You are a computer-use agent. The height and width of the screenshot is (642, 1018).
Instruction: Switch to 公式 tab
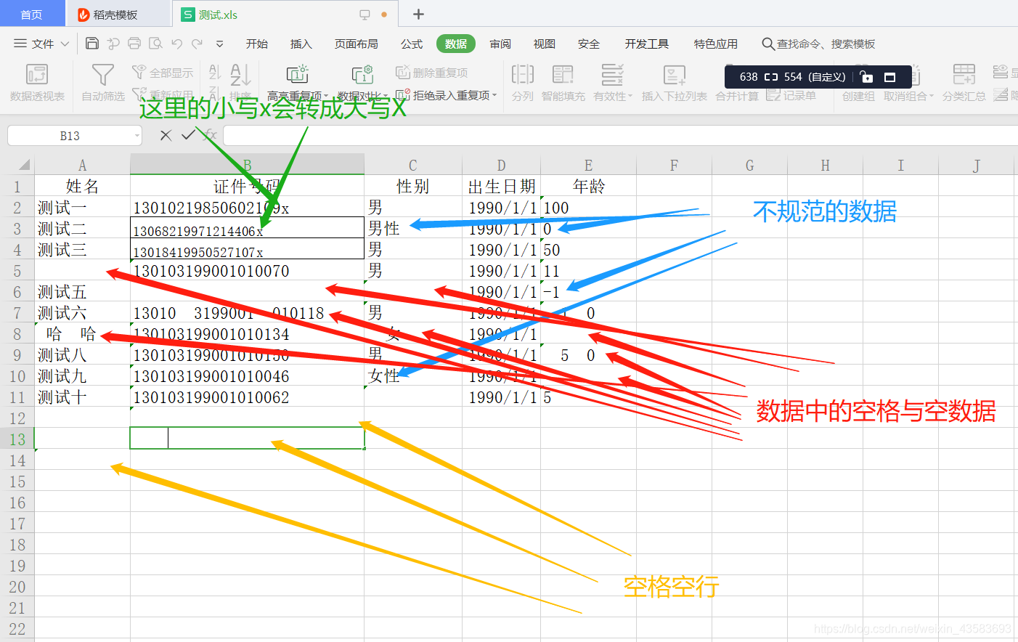(x=412, y=44)
